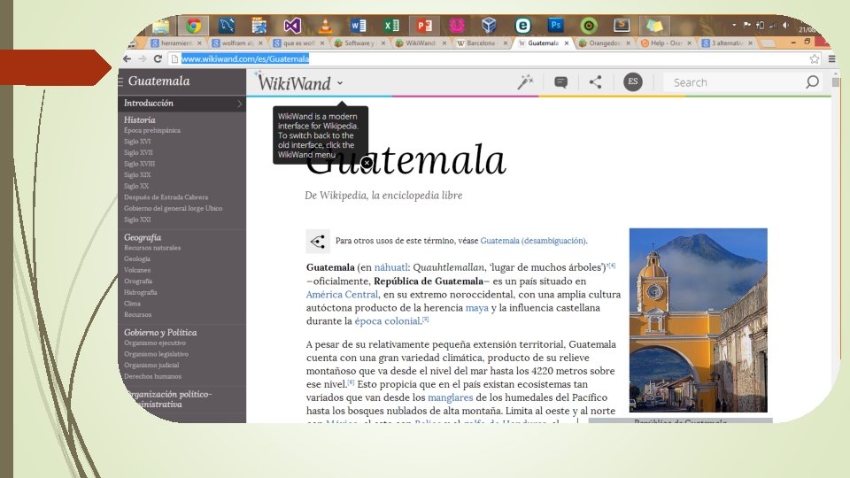Image resolution: width=850 pixels, height=478 pixels.
Task: Open Hidrografía in the contents list
Action: (x=141, y=292)
